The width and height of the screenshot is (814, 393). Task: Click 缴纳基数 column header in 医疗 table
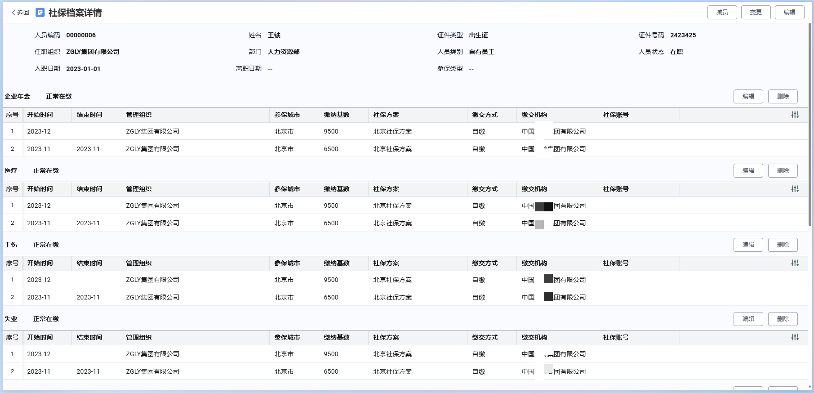pyautogui.click(x=337, y=189)
